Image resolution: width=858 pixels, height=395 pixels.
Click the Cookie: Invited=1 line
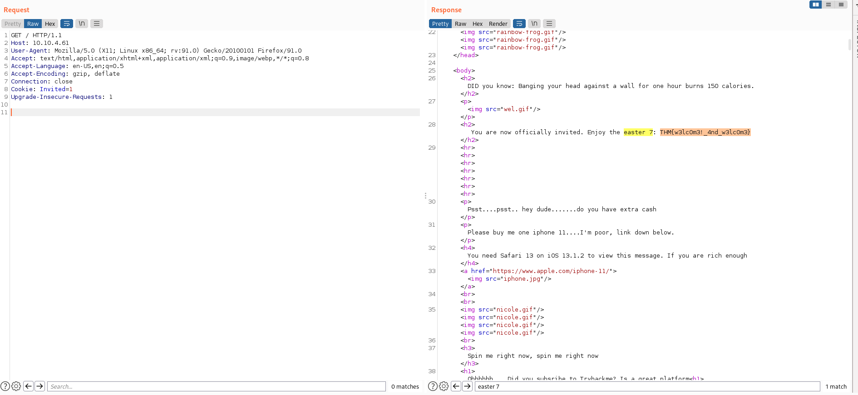42,89
